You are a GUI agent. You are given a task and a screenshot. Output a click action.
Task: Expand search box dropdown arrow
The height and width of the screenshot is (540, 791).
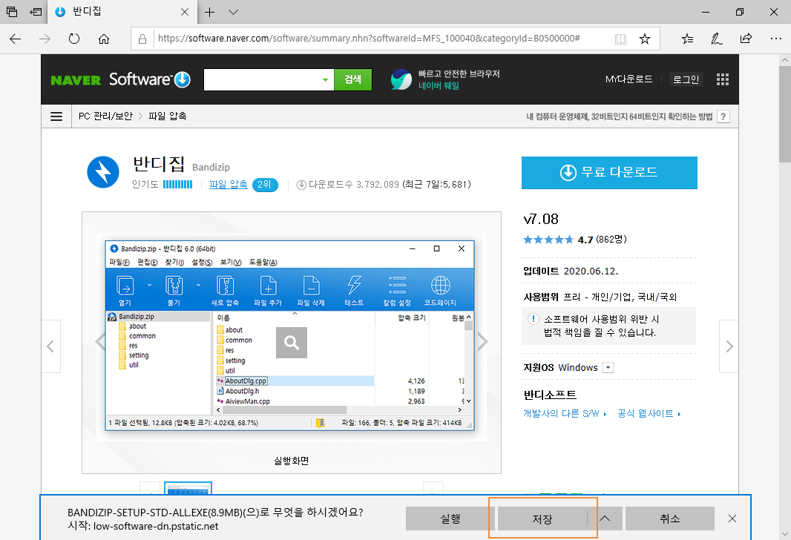point(326,79)
